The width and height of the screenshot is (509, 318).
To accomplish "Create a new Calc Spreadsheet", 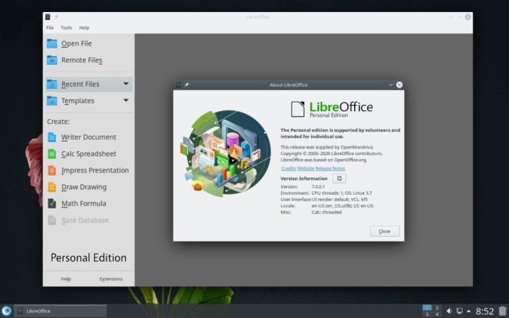I will (x=88, y=153).
